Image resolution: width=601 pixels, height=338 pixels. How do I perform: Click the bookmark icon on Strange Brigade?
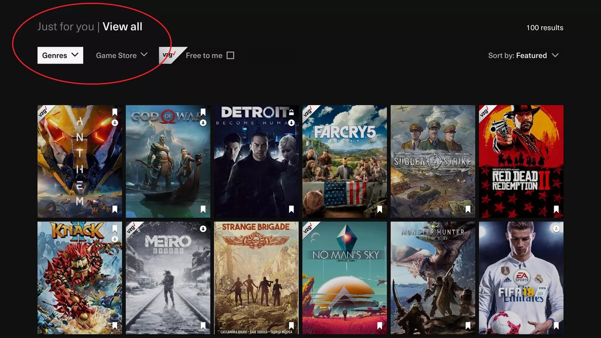[x=291, y=326]
